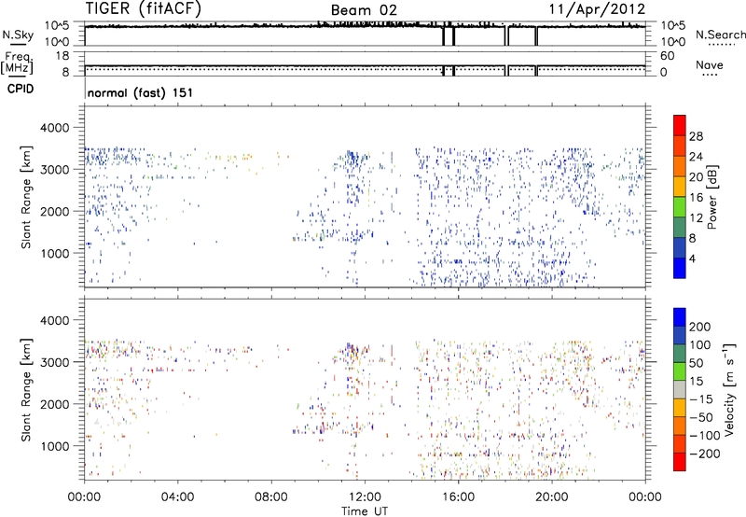Click the Time UT axis title
The image size is (746, 517).
[x=365, y=511]
